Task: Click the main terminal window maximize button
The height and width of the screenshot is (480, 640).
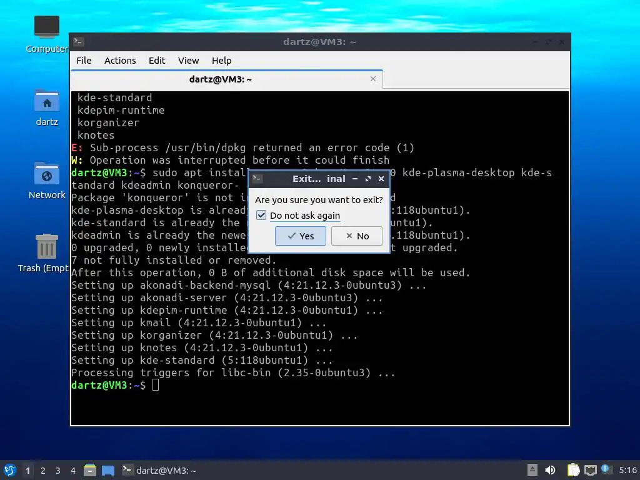Action: coord(549,42)
